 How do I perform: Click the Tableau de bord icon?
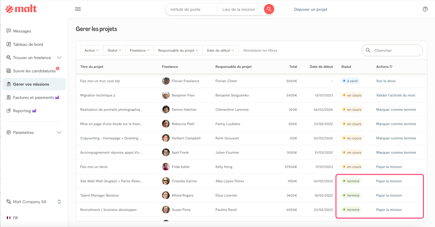pyautogui.click(x=9, y=44)
